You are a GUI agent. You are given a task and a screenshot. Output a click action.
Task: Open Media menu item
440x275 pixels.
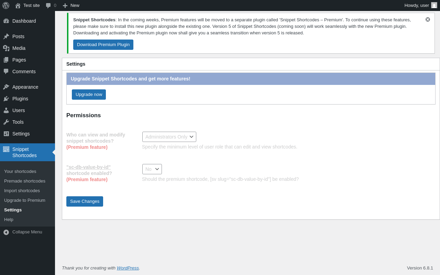coord(27,48)
